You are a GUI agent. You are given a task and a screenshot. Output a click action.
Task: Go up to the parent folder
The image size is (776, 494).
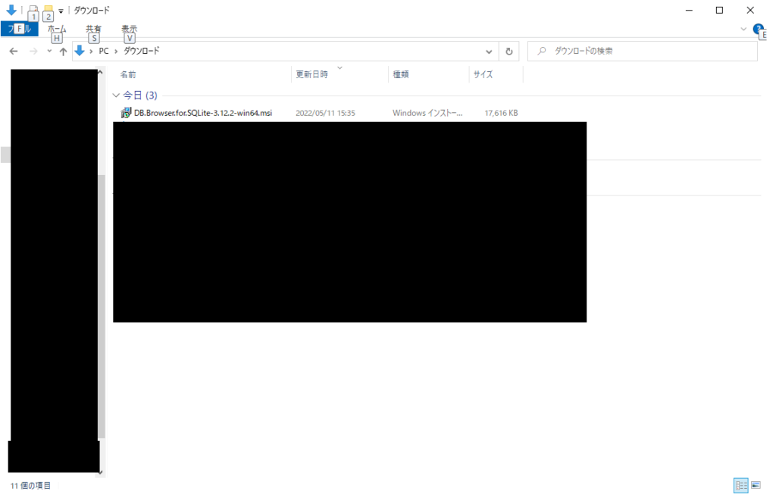pyautogui.click(x=63, y=51)
